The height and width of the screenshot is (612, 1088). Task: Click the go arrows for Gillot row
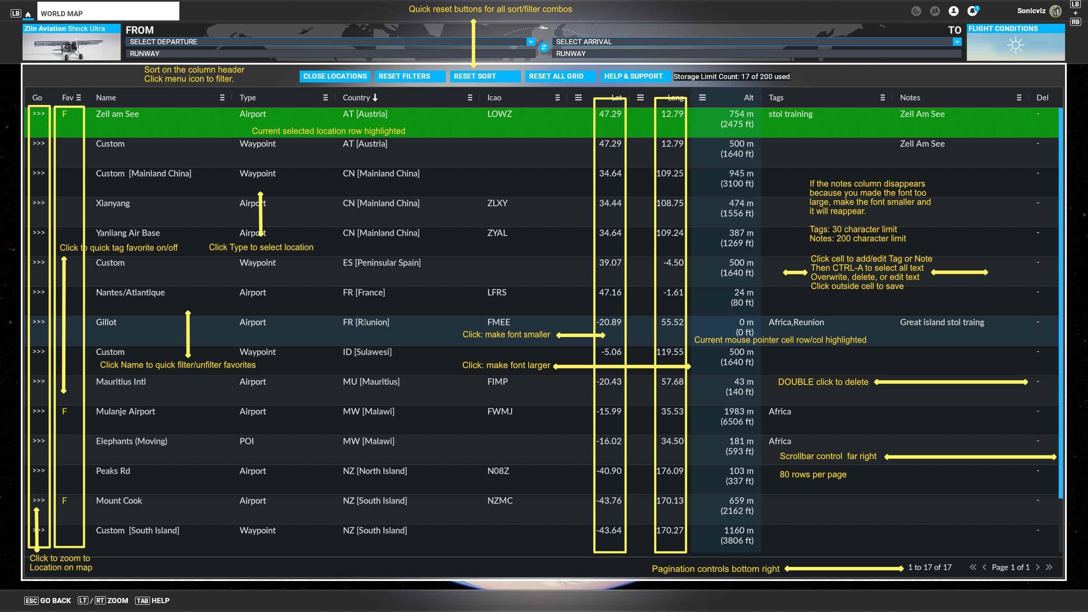[39, 322]
